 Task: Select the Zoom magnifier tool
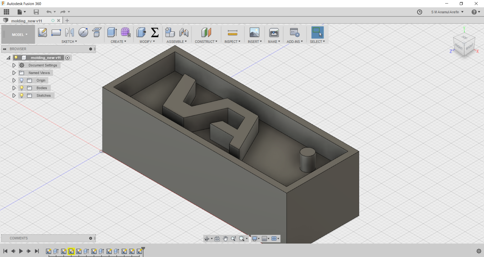(x=234, y=239)
